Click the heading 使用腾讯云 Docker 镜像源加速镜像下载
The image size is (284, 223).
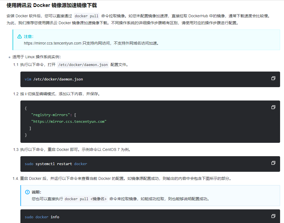[52, 5]
